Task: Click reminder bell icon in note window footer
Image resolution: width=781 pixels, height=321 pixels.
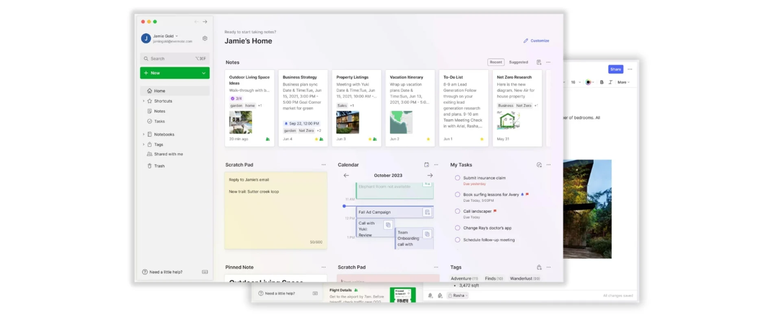Action: pyautogui.click(x=430, y=296)
